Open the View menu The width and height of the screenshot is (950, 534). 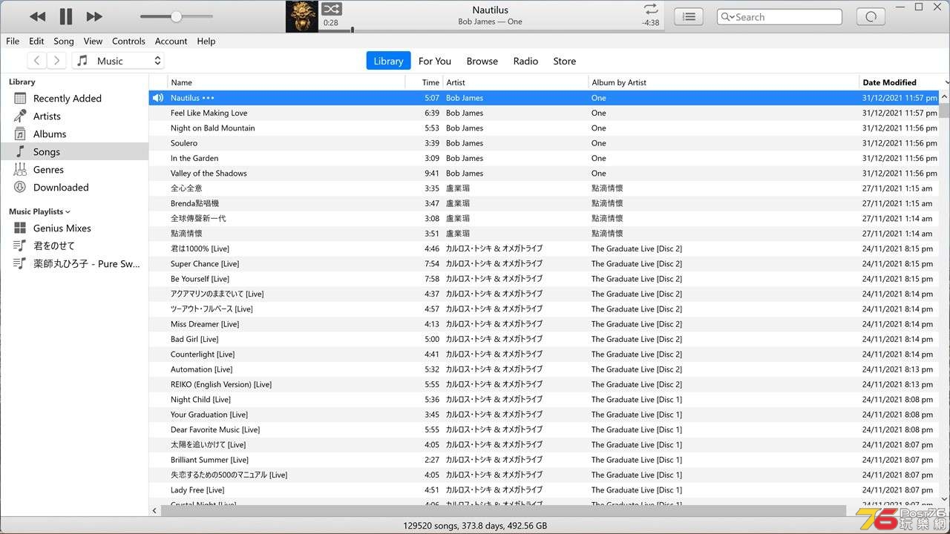pyautogui.click(x=93, y=41)
